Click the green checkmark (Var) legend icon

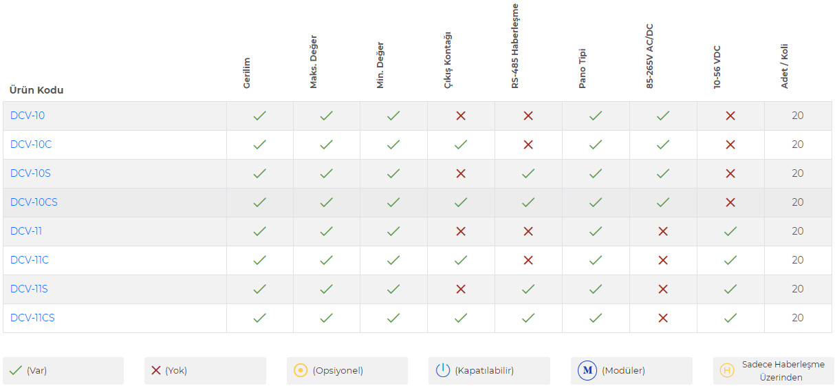pyautogui.click(x=16, y=370)
